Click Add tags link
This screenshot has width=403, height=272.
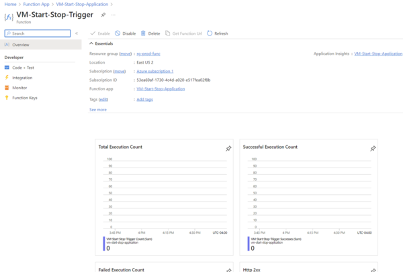144,99
